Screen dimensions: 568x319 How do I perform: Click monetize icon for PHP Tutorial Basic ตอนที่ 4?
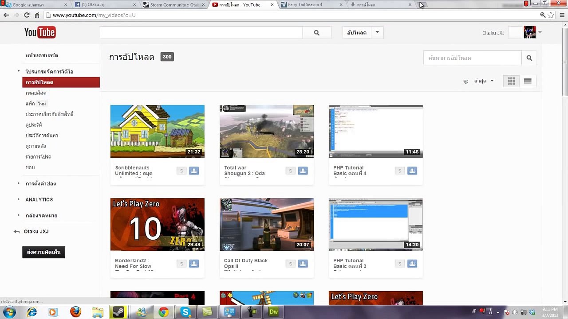(x=400, y=171)
